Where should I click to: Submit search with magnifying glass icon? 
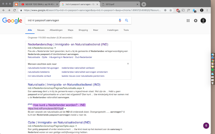(x=126, y=20)
